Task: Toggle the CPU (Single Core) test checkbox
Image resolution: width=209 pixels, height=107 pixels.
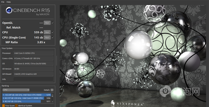Action: point(53,37)
